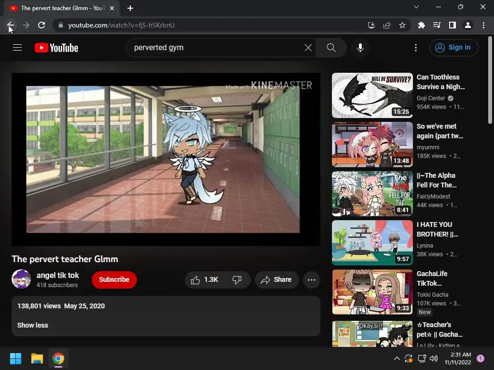Image resolution: width=494 pixels, height=370 pixels.
Task: Subscribe to angel tik tok
Action: point(114,280)
